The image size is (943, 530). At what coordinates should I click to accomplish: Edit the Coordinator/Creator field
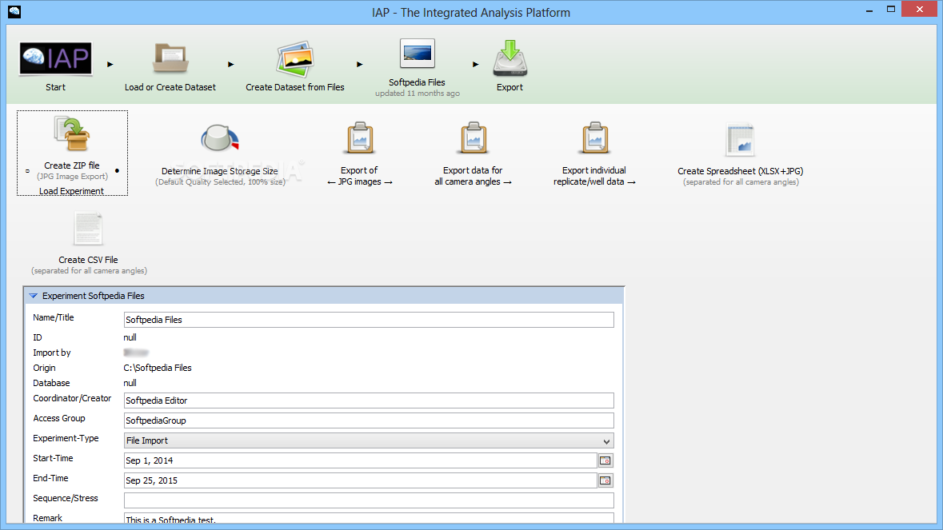click(x=369, y=400)
